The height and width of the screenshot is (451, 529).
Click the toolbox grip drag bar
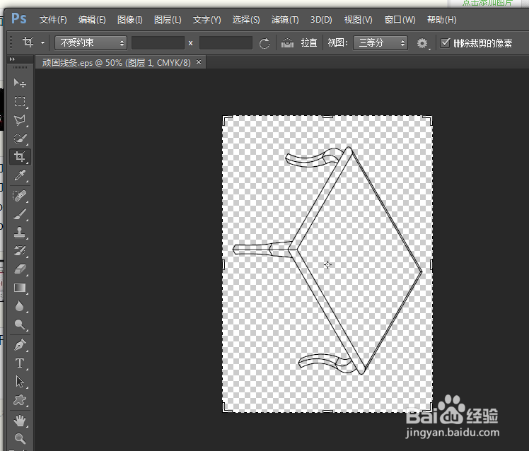[x=20, y=67]
